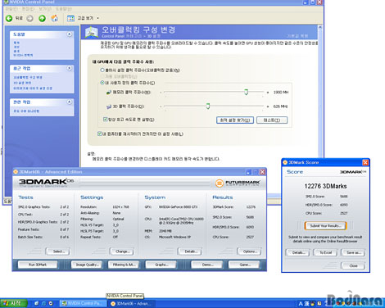Screen dimensions: 385x308
Task: Click the 3DMark Score title bar icon
Action: pos(285,162)
